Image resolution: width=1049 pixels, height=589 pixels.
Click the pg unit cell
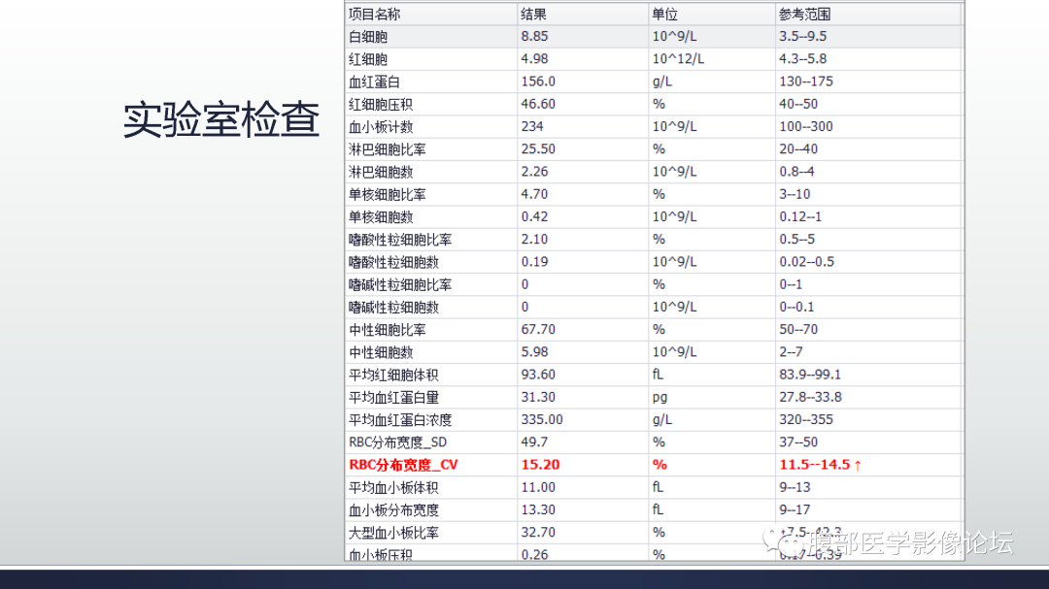coord(660,398)
